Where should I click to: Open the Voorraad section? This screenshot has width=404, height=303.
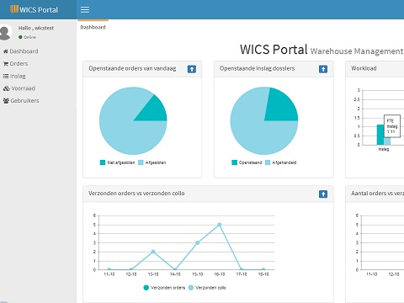click(x=19, y=88)
